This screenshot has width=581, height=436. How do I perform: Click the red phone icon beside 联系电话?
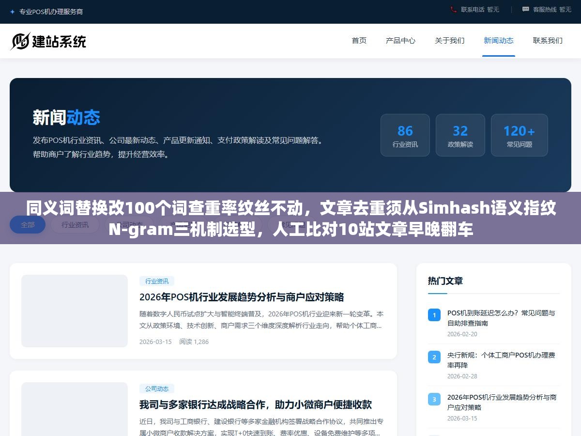coord(454,9)
